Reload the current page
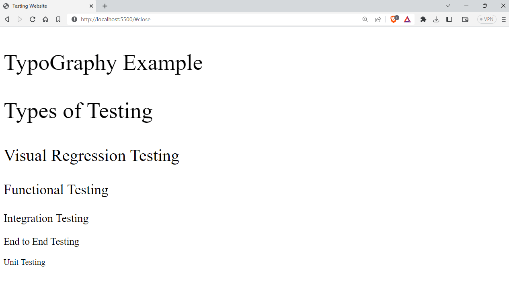Image resolution: width=509 pixels, height=293 pixels. pos(32,19)
